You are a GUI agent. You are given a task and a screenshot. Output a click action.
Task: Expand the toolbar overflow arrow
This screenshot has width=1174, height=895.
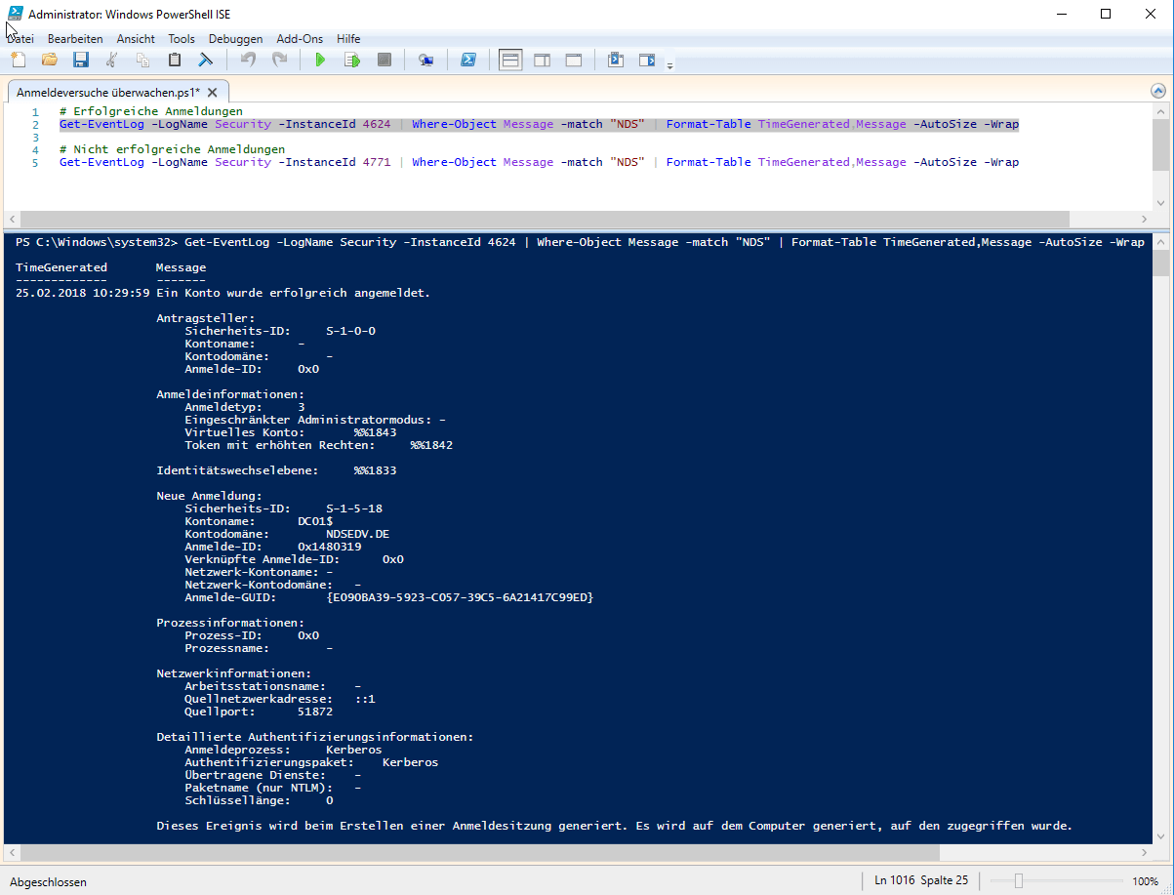(x=669, y=64)
